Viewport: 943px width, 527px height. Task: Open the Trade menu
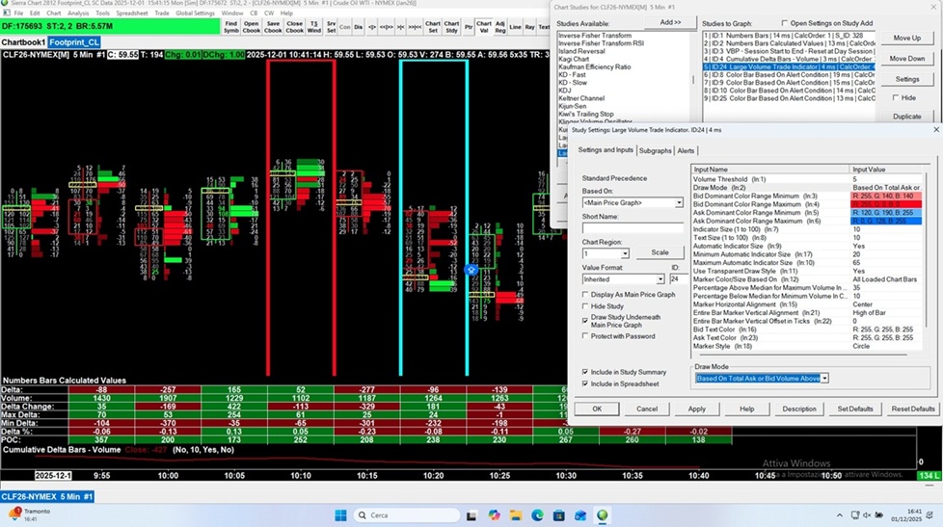162,13
